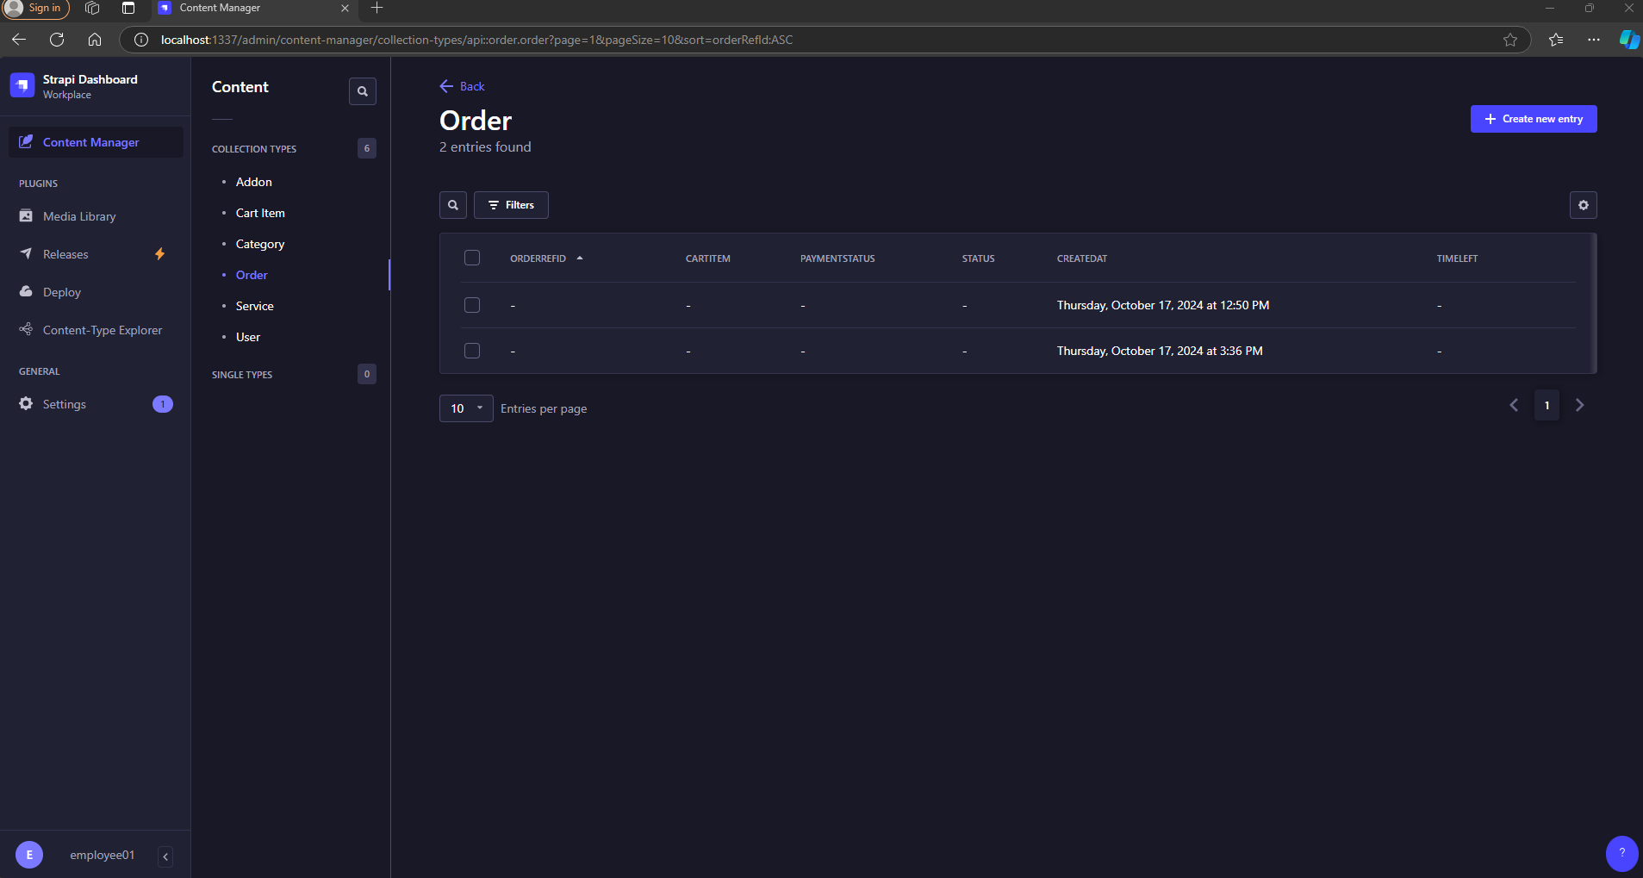Viewport: 1643px width, 878px height.
Task: Check the second order row
Action: tap(472, 351)
